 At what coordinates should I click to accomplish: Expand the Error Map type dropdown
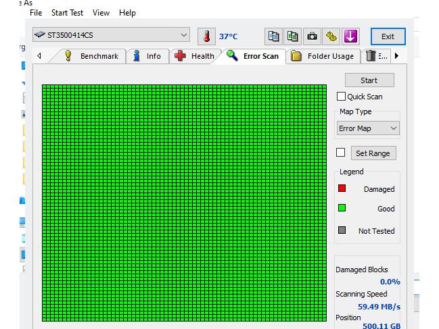(368, 128)
